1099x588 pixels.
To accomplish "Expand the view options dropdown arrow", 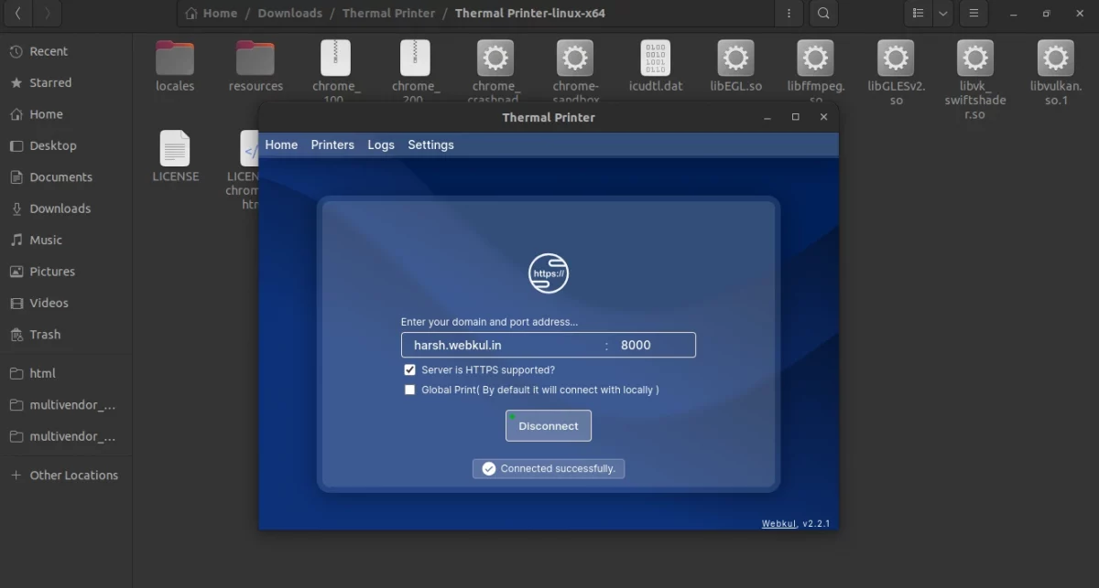I will 942,14.
